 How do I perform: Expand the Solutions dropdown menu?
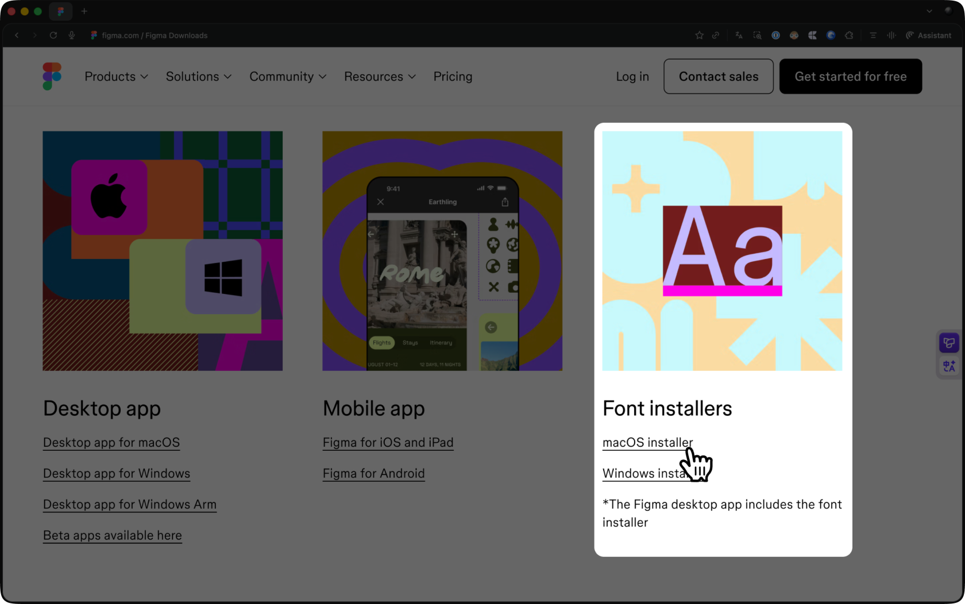point(198,76)
